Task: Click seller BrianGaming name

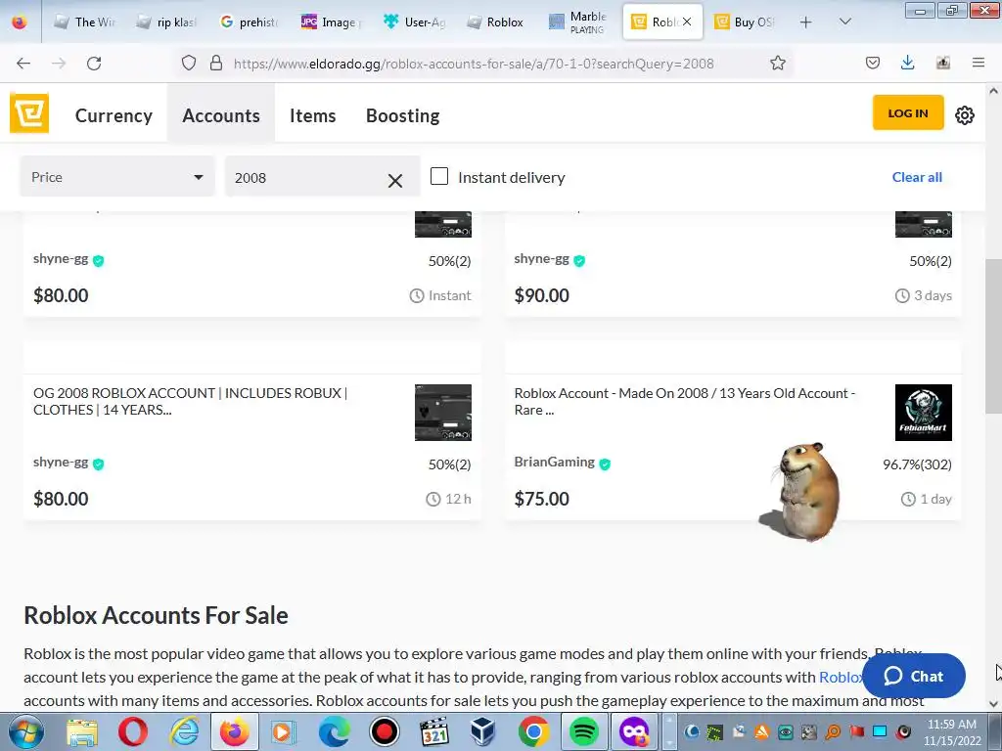Action: [x=554, y=462]
